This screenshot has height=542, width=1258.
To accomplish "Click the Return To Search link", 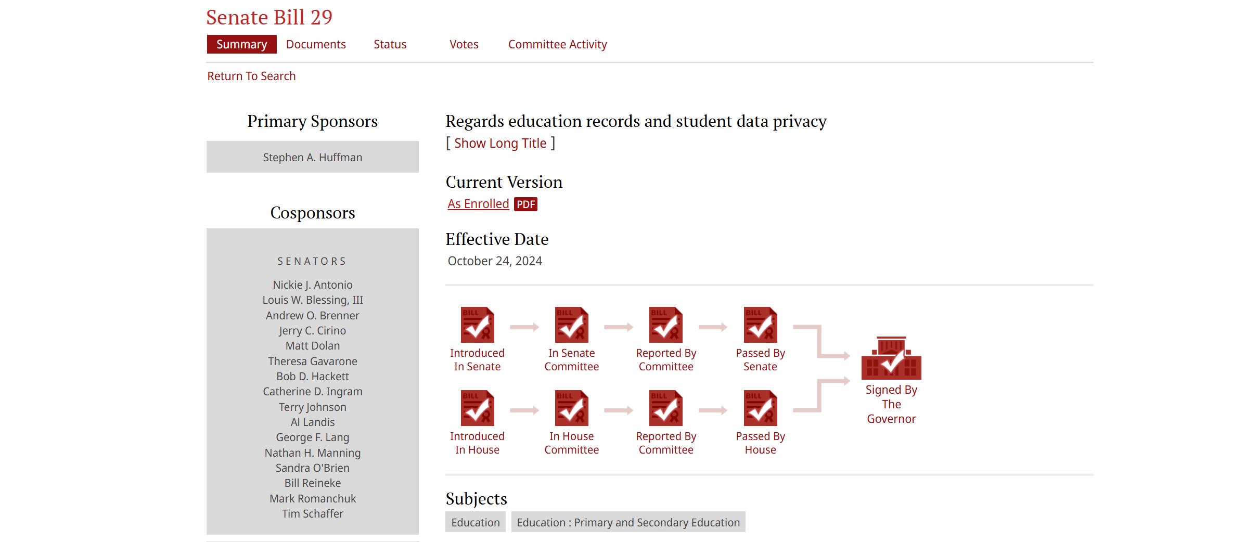I will tap(251, 76).
